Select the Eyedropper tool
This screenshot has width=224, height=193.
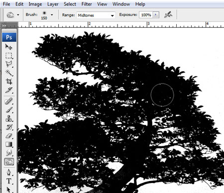(x=8, y=90)
